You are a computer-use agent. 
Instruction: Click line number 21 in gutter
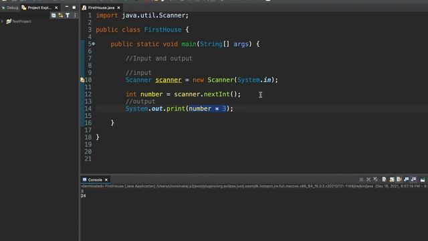pyautogui.click(x=88, y=159)
